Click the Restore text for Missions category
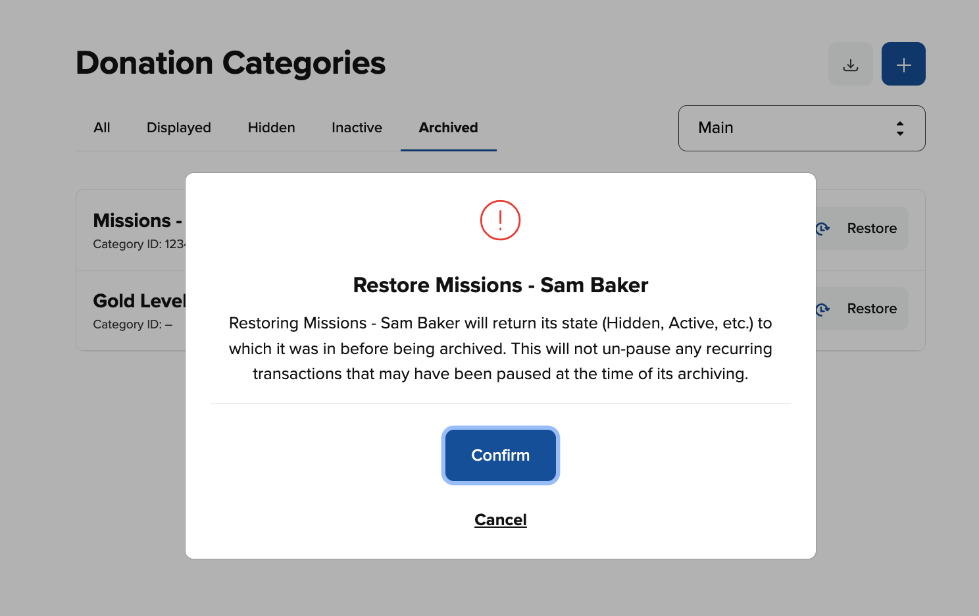This screenshot has width=979, height=616. click(872, 228)
